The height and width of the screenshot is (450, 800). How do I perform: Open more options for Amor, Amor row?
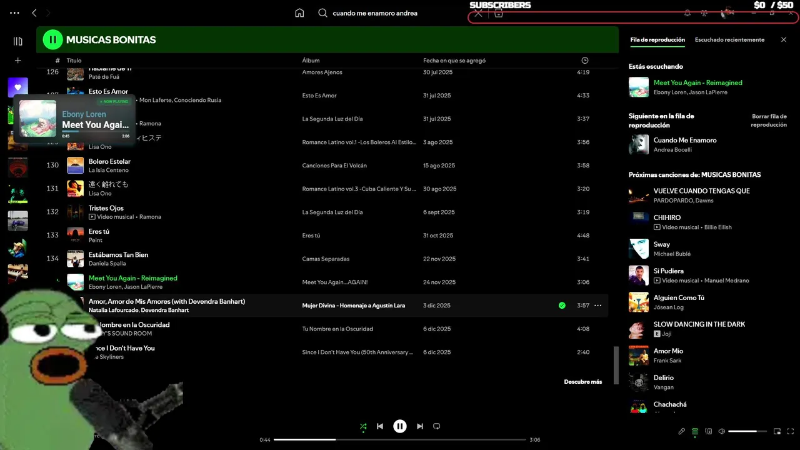point(598,306)
